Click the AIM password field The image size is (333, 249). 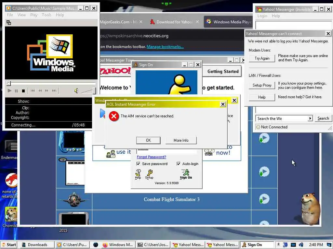tap(166, 150)
